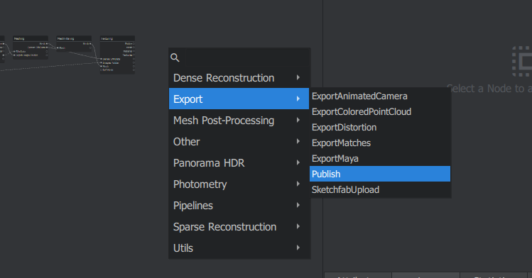
Task: Open the Panorama HDR category
Action: (x=239, y=163)
